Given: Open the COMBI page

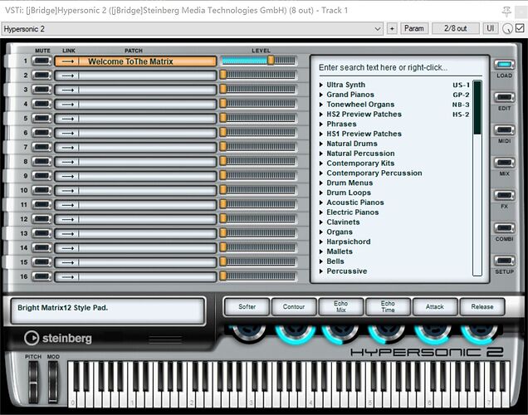Looking at the screenshot, I should (504, 228).
